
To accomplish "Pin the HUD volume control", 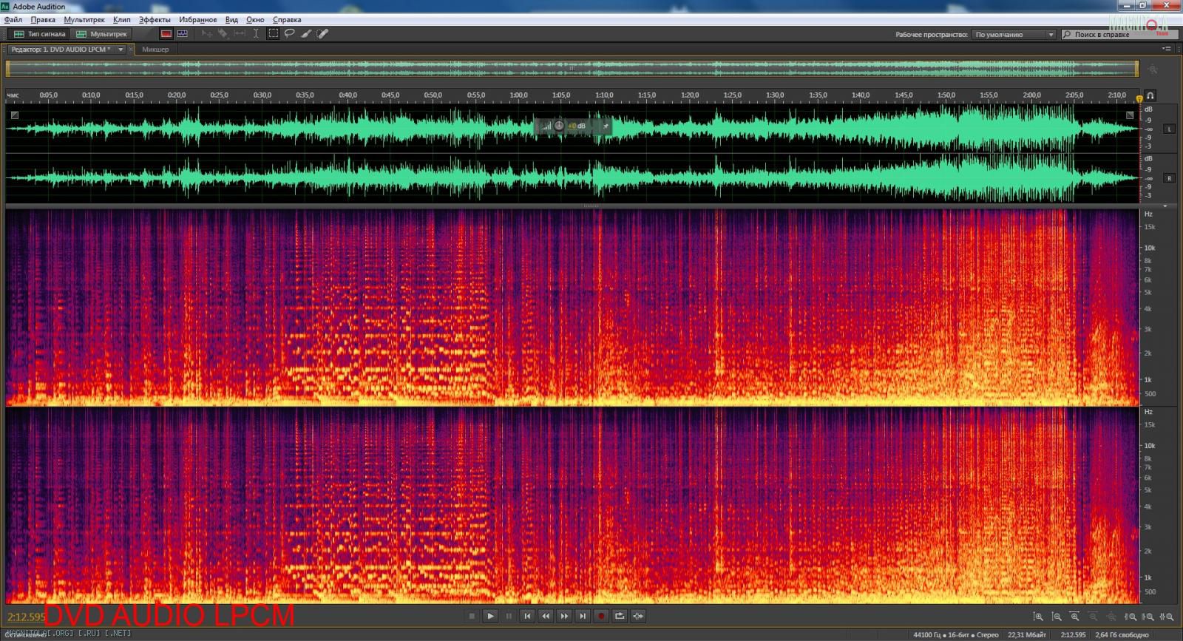I will pyautogui.click(x=606, y=126).
